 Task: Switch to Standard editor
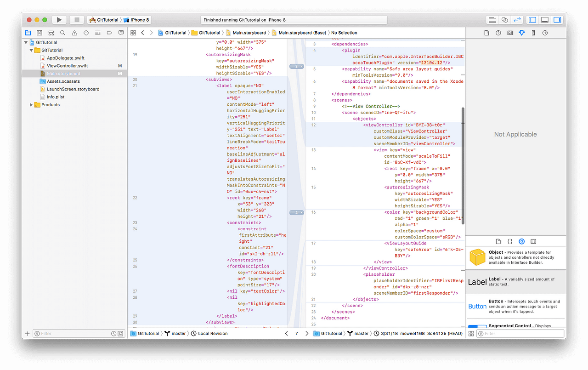[492, 20]
